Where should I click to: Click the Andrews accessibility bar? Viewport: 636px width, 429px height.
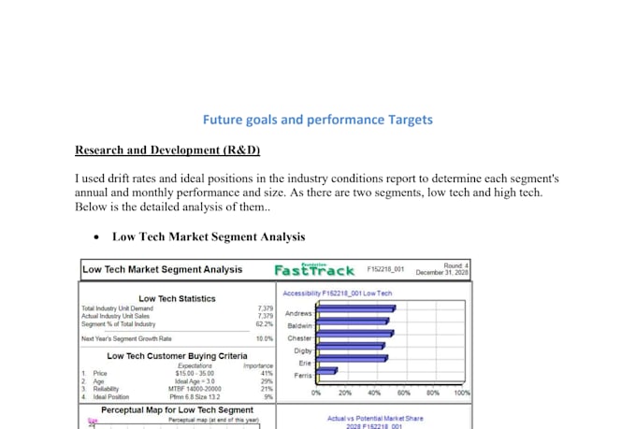pyautogui.click(x=355, y=309)
